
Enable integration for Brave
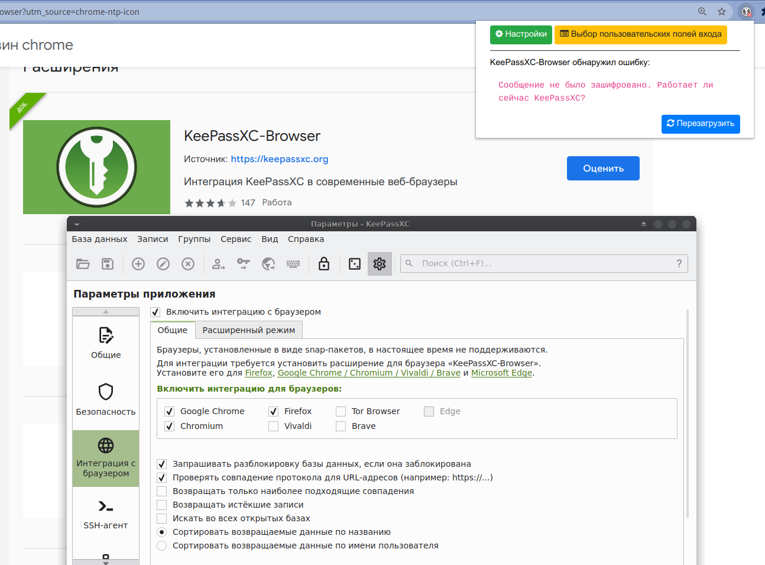coord(341,427)
